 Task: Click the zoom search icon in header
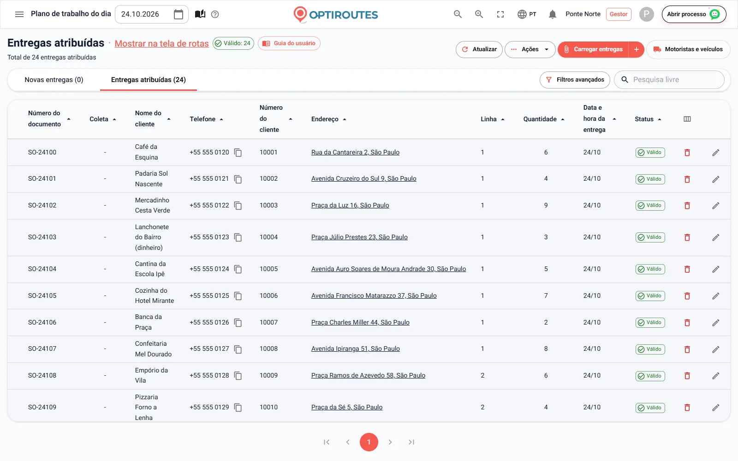point(479,14)
